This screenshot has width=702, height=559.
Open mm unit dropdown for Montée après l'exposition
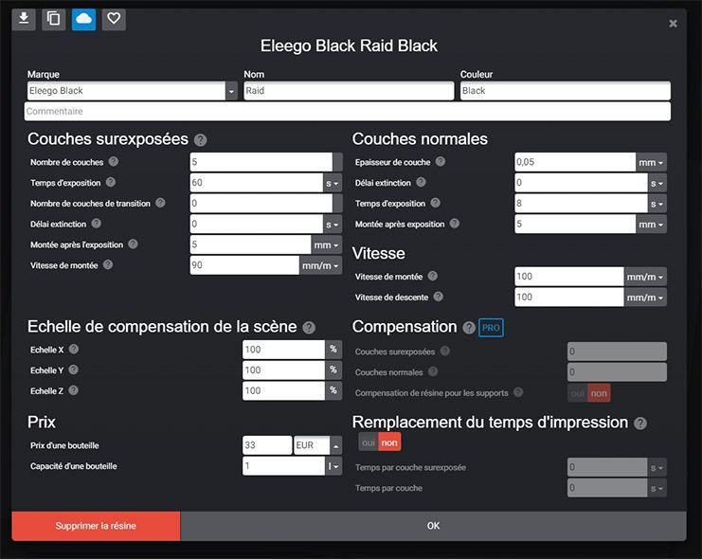pyautogui.click(x=327, y=244)
